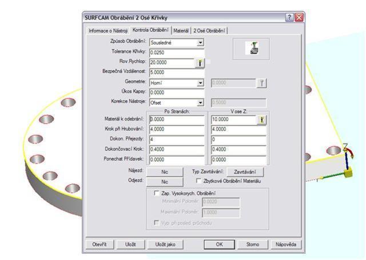Click the disabled Geometrie 0.0000 value field

233,83
